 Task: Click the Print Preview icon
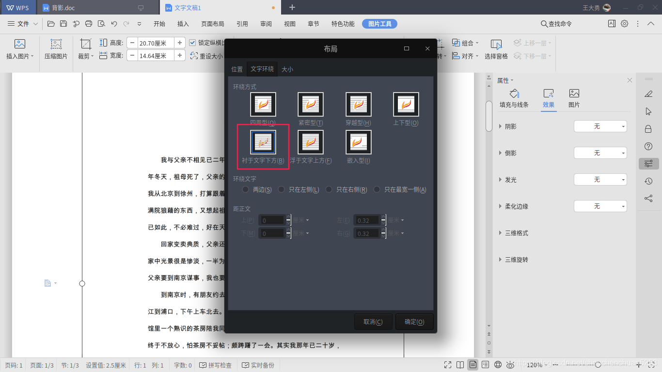coord(101,24)
